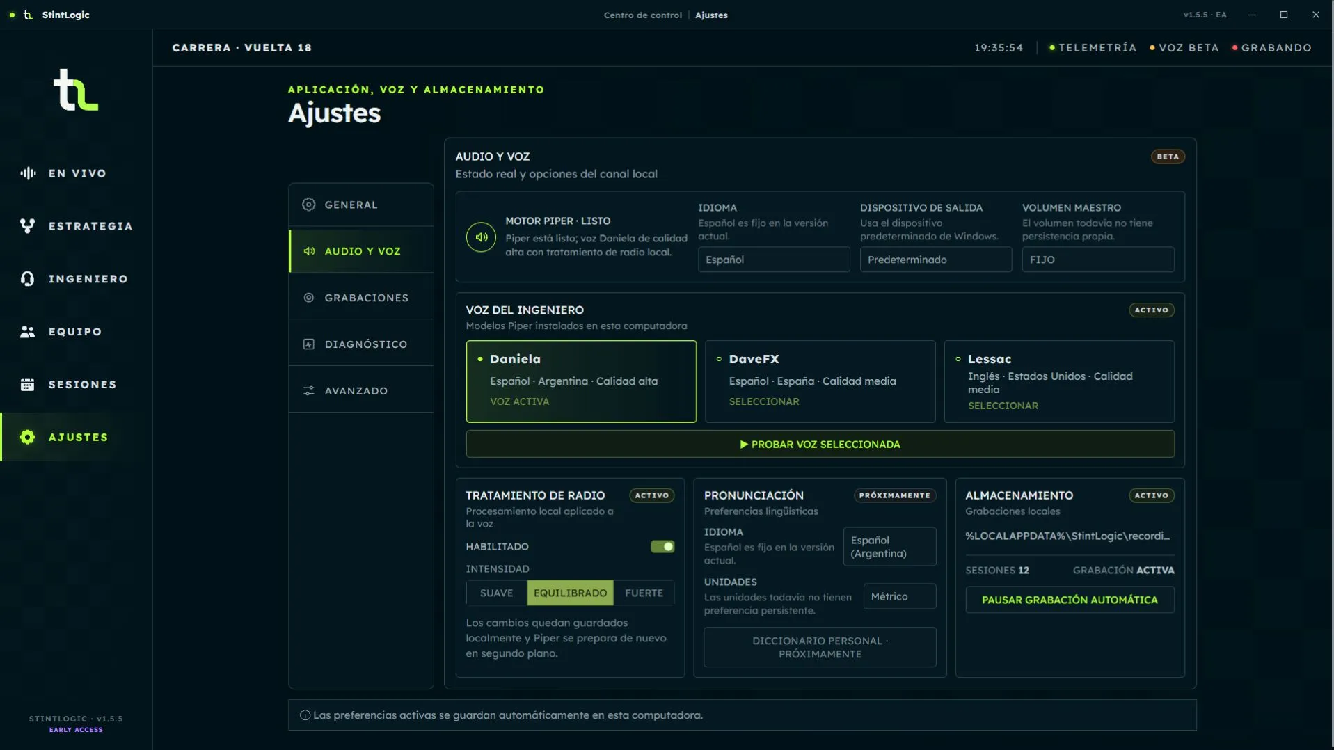Image resolution: width=1334 pixels, height=750 pixels.
Task: Click the Grabando status indicator
Action: 1272,48
